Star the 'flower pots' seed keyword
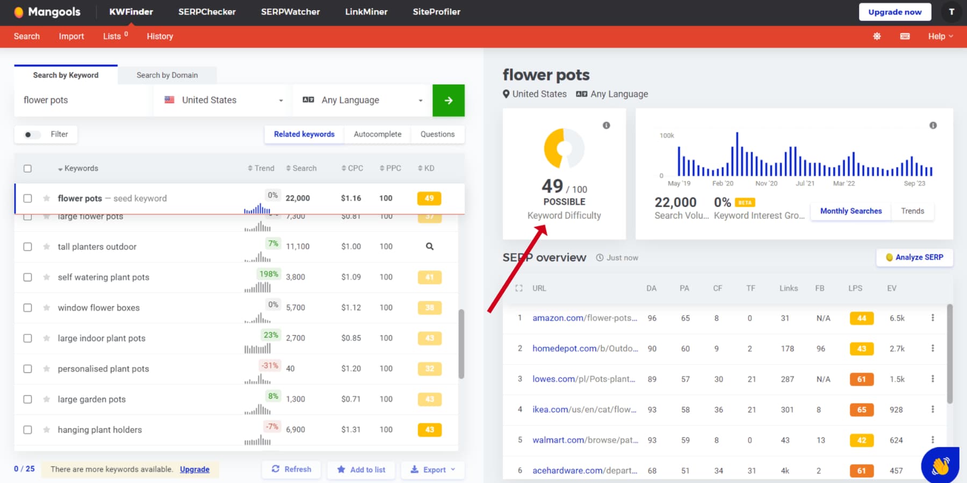Screen dimensions: 967x483 coord(46,198)
